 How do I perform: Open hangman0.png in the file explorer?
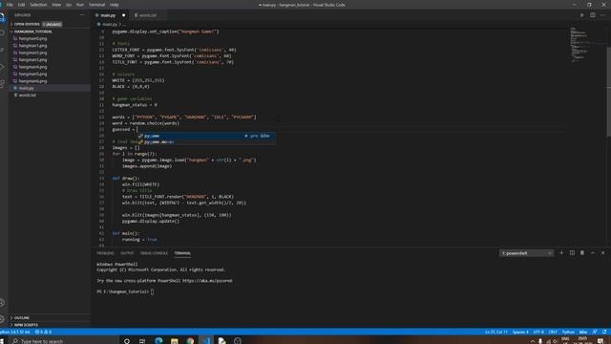coord(32,38)
